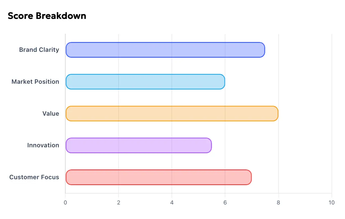Click the vertical gridline above tick 10
This screenshot has width=345, height=219.
[x=332, y=112]
